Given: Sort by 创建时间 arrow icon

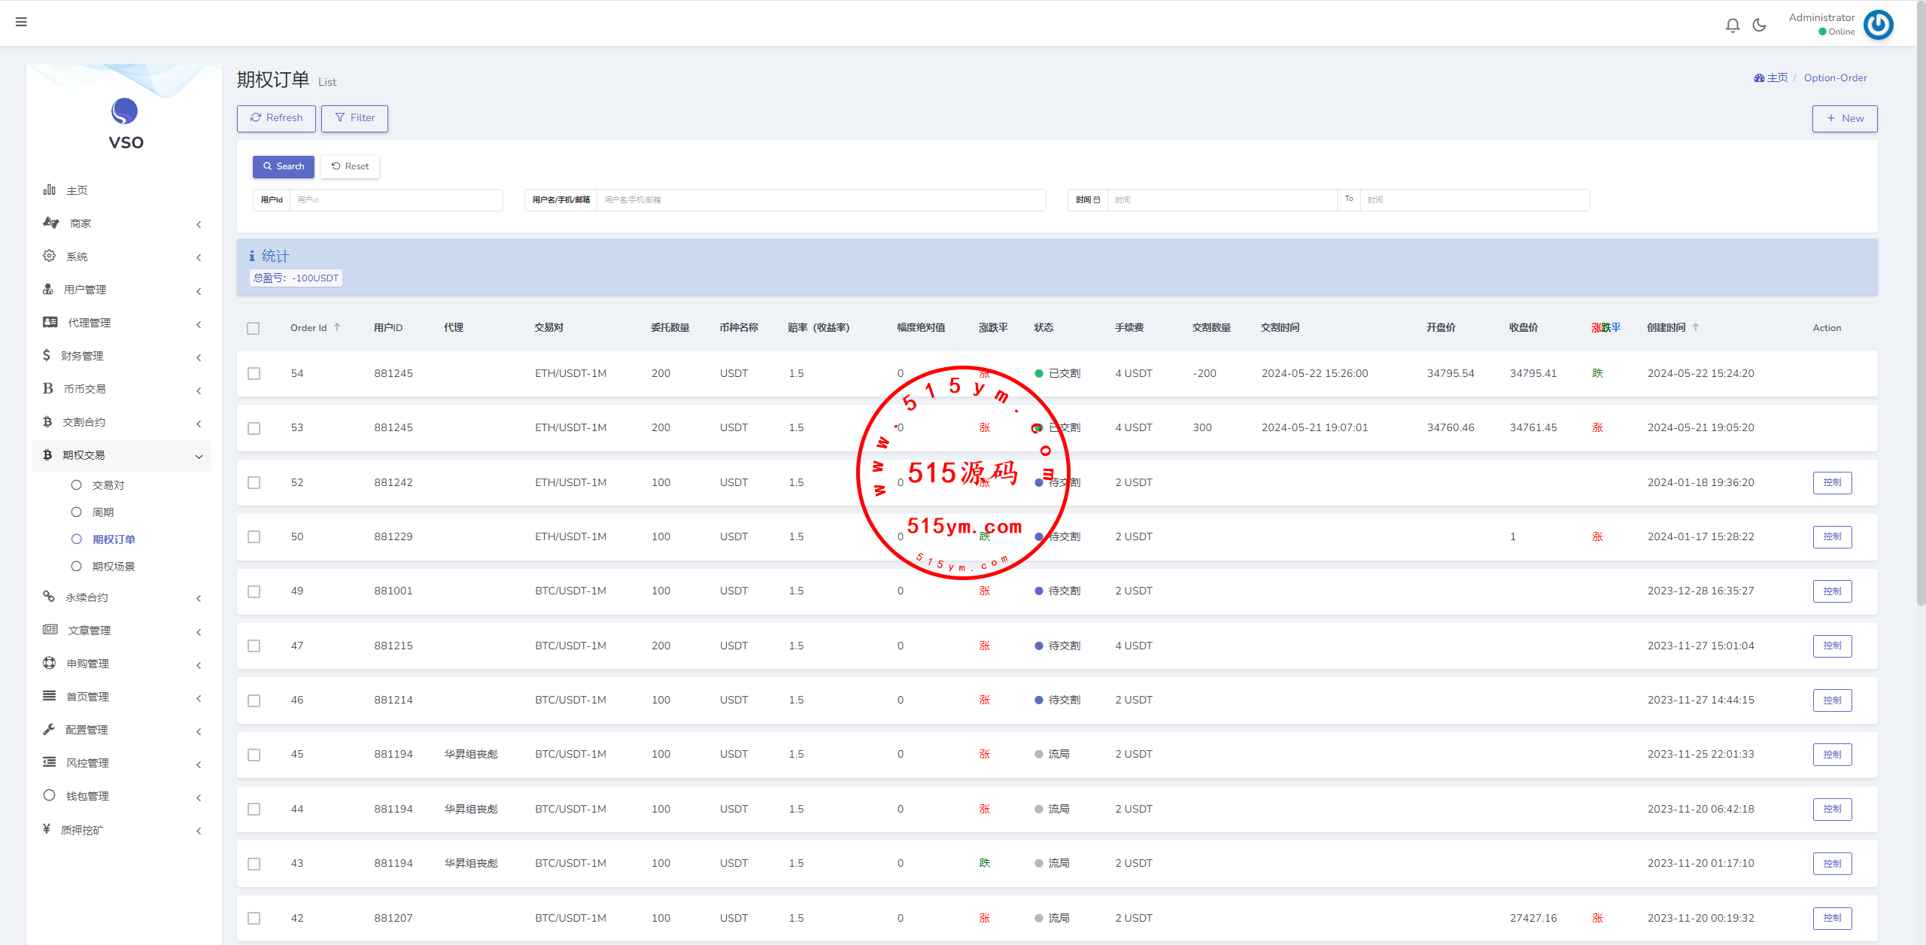Looking at the screenshot, I should point(1696,327).
